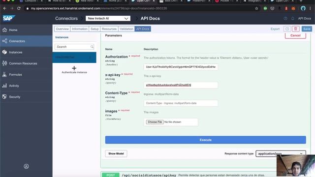Go back in browser

(x=4, y=8)
